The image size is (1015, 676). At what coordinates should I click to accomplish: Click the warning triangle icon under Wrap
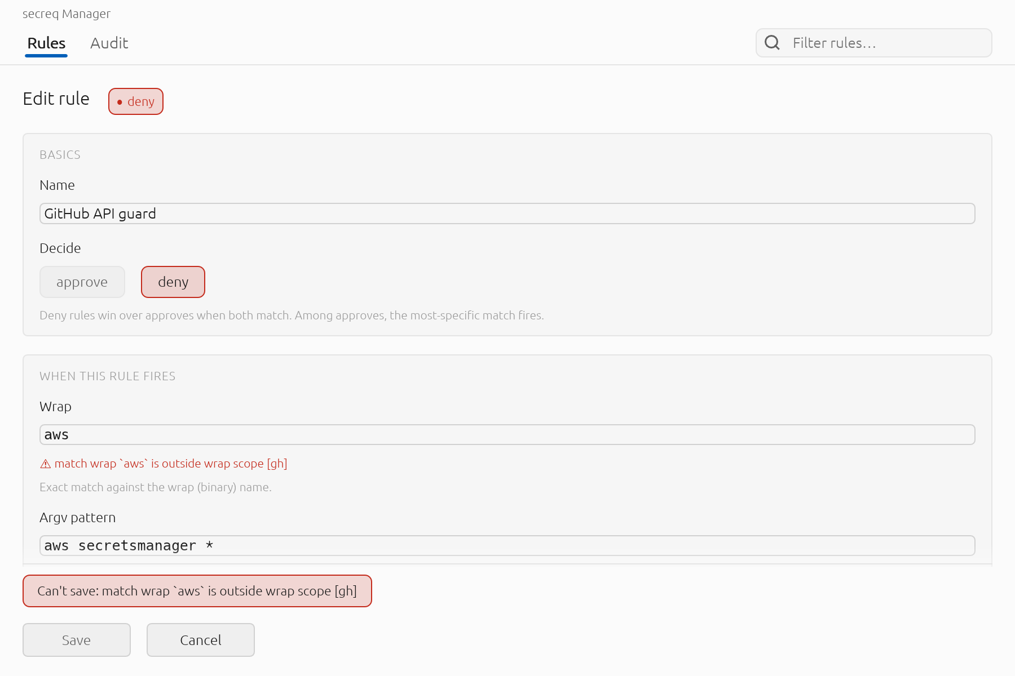45,464
